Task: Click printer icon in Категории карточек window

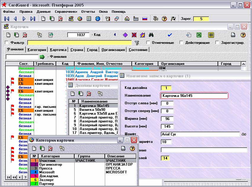Action: 123,148
